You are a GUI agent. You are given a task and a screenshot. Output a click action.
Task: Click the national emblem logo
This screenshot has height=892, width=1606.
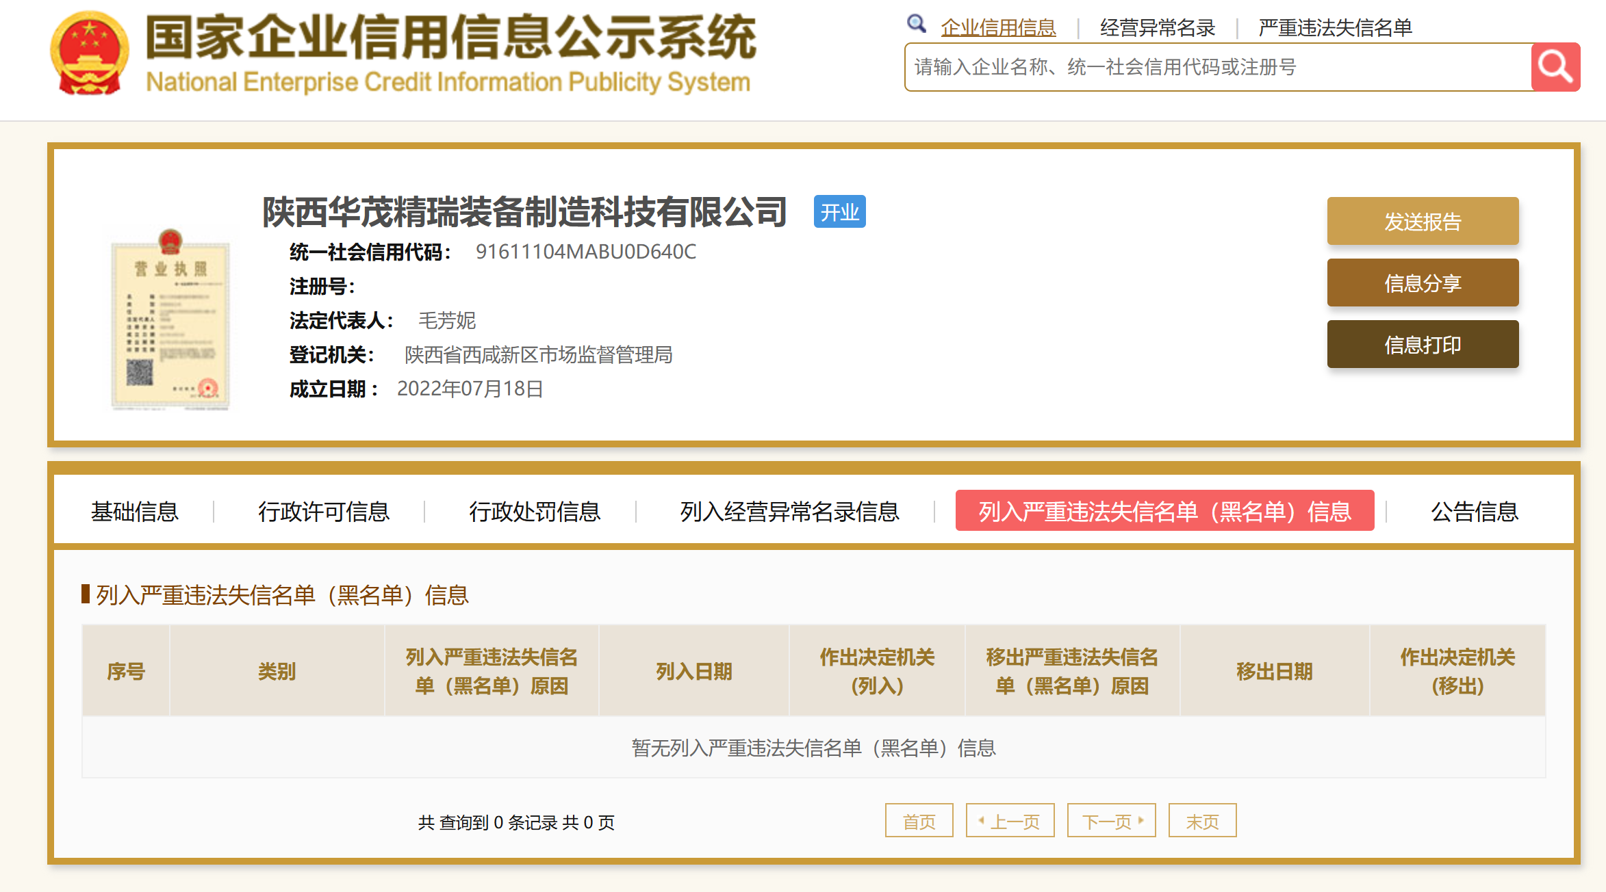pos(90,53)
